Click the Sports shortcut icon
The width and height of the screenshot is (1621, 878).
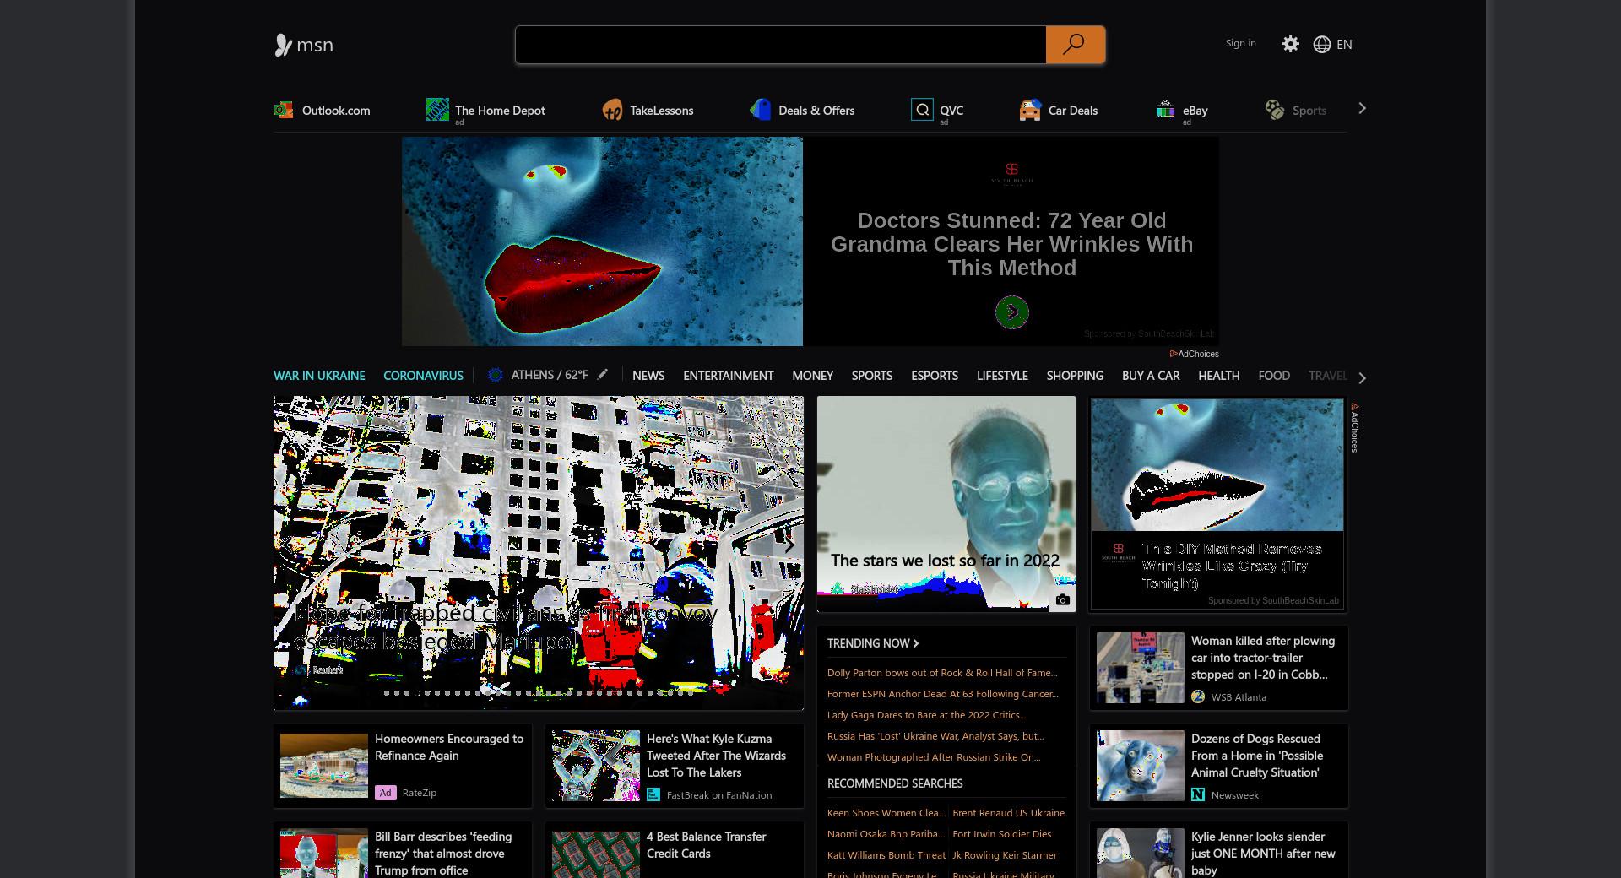coord(1275,110)
